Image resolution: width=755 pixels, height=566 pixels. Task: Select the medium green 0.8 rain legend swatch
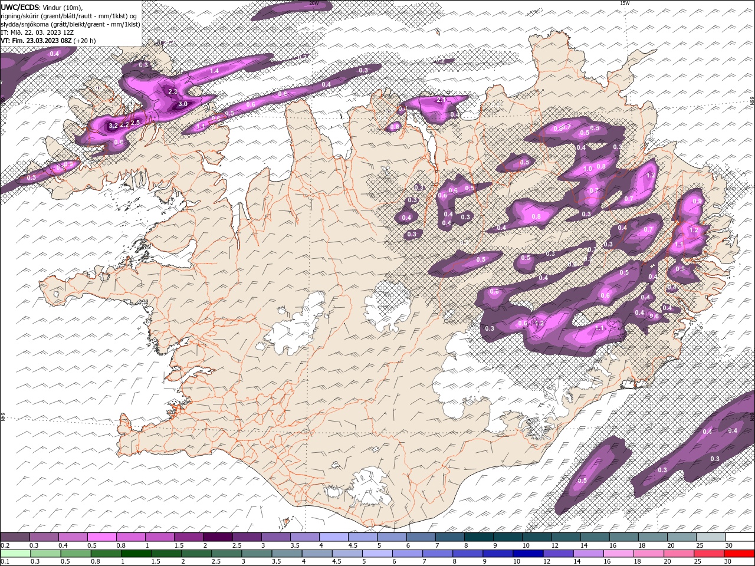tap(106, 554)
